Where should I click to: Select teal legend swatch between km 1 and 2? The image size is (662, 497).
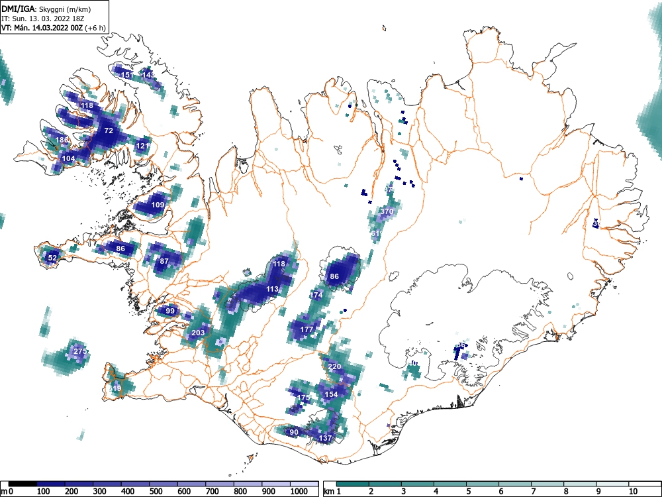(x=353, y=484)
